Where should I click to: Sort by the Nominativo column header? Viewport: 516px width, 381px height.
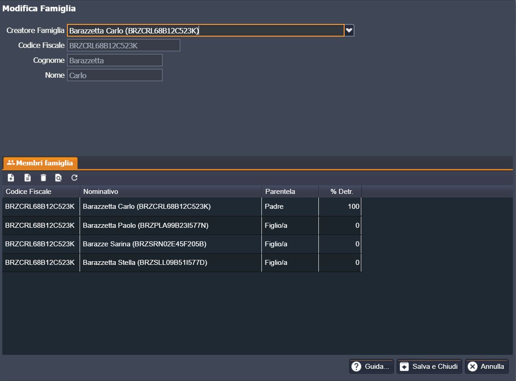pos(170,192)
